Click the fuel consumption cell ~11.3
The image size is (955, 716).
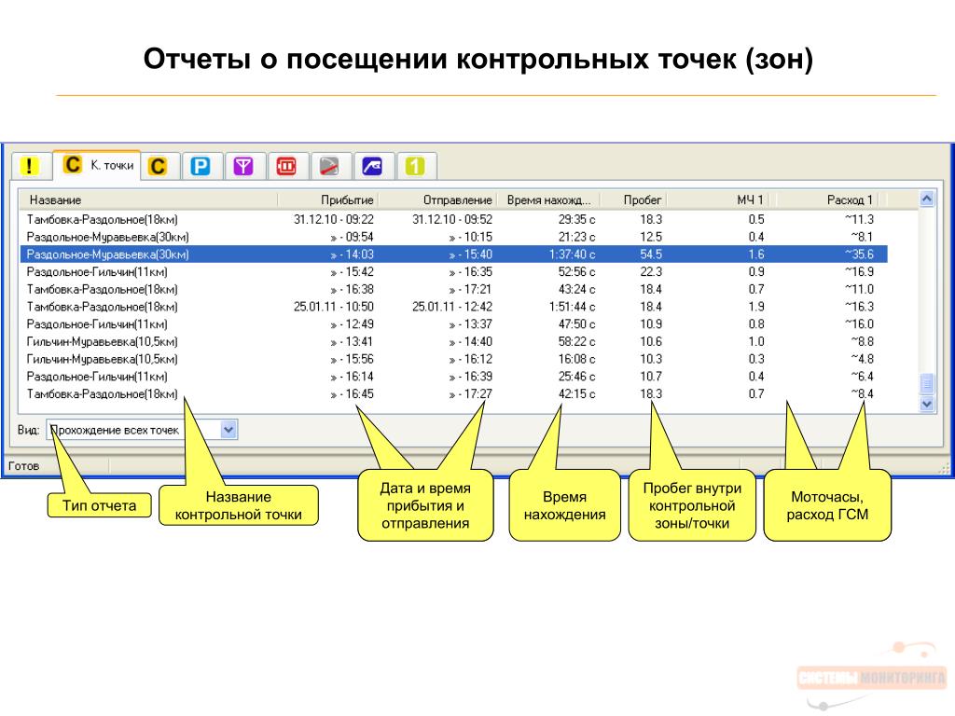pos(859,219)
